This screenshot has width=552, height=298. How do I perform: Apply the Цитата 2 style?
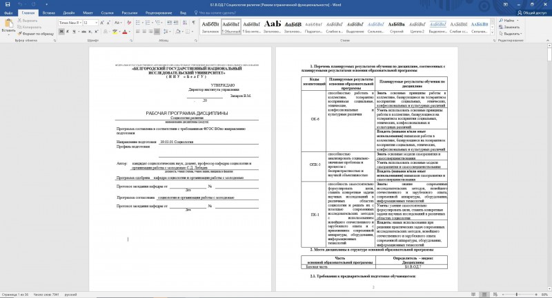click(417, 27)
